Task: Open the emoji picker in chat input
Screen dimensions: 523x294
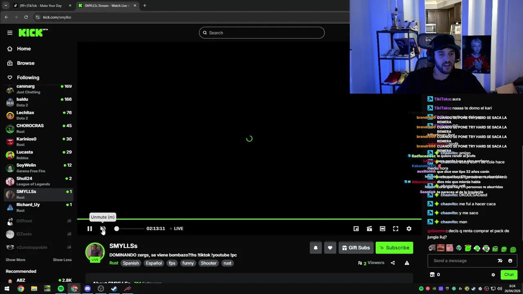Action: 510,261
